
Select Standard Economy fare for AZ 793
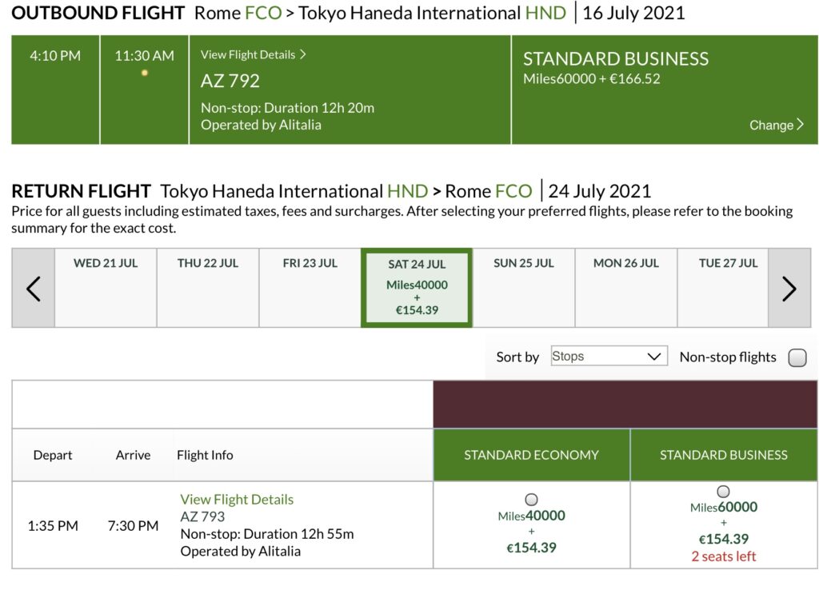pos(531,498)
